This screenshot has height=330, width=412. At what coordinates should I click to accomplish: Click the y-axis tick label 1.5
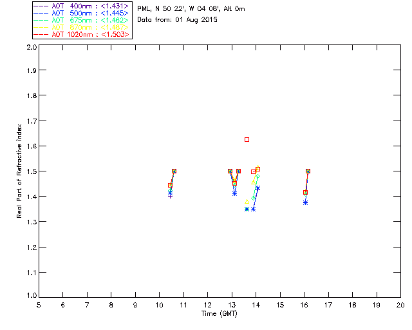click(x=32, y=171)
